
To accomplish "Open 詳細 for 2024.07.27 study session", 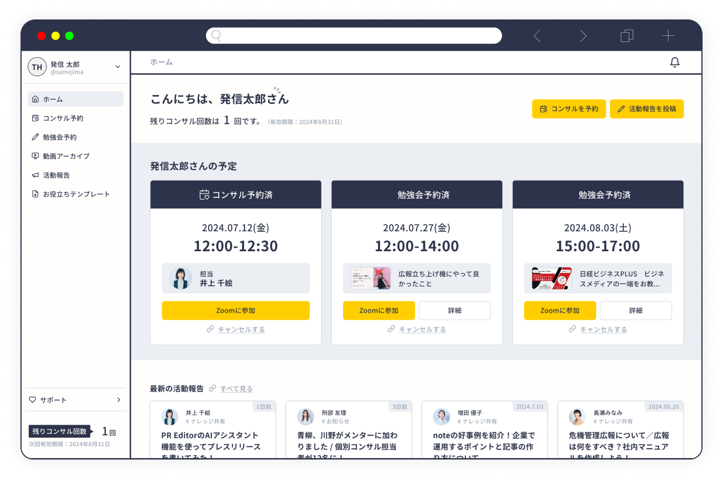I will point(455,311).
